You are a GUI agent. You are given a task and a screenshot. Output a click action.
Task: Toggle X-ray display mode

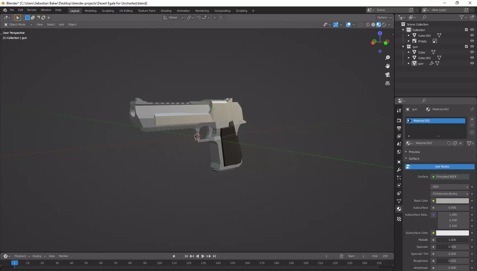coord(361,25)
